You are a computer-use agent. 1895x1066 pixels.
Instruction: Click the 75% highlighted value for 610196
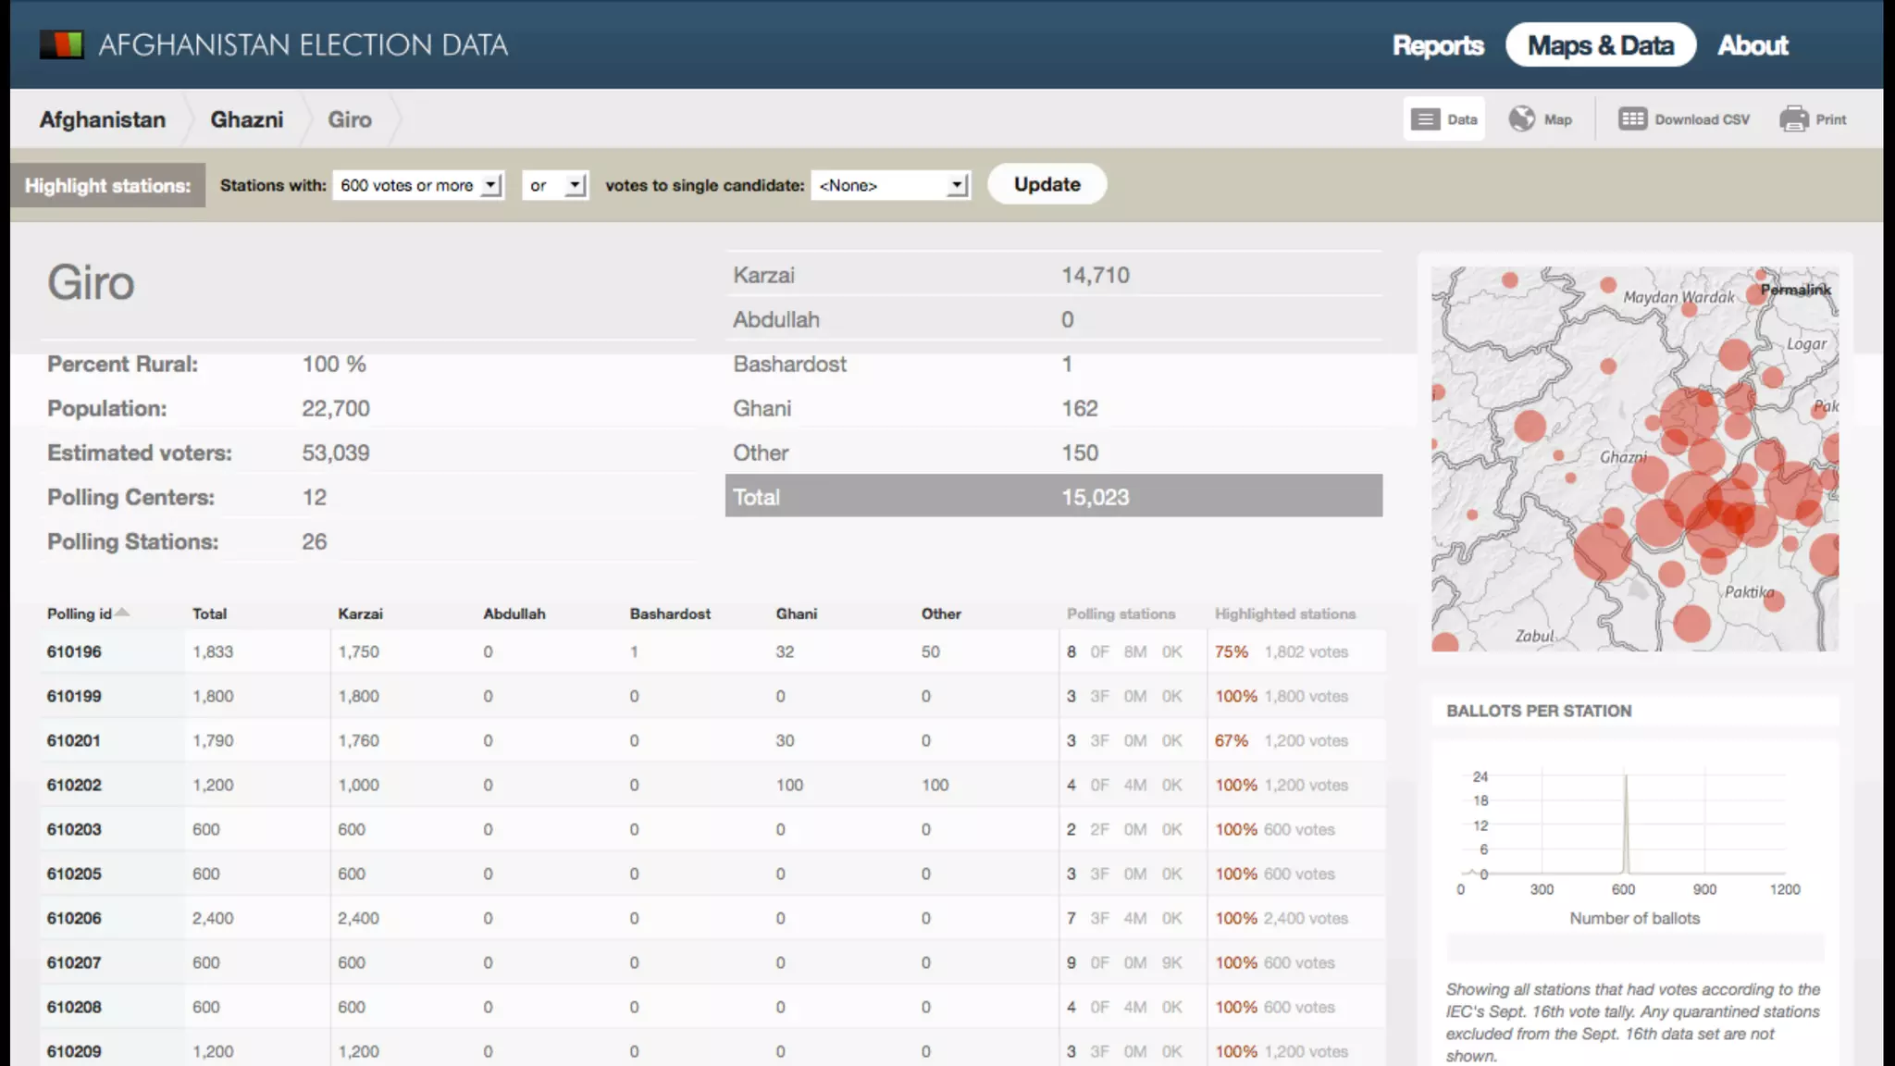pos(1231,651)
